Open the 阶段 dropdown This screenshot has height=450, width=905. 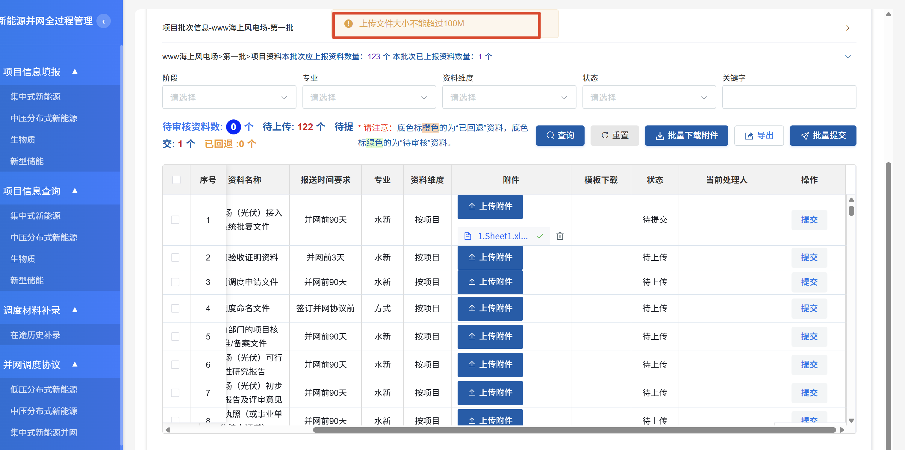pyautogui.click(x=229, y=97)
